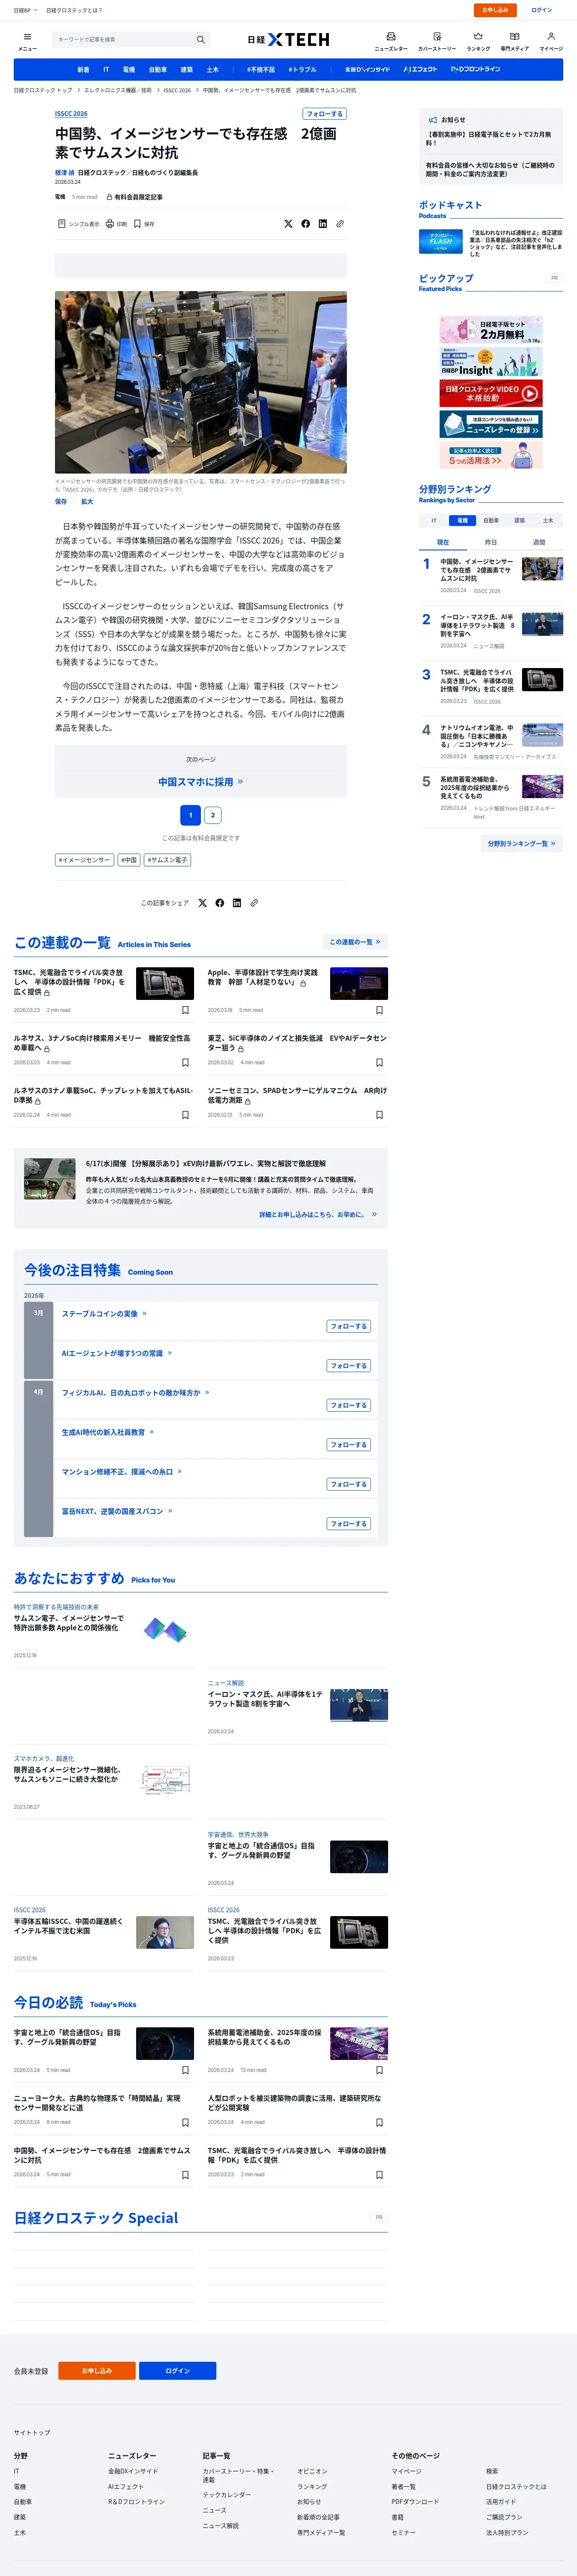Bookmark the ソニーセミコン SPADセンサー article
Screen dimensions: 577x2576
(x=379, y=1115)
